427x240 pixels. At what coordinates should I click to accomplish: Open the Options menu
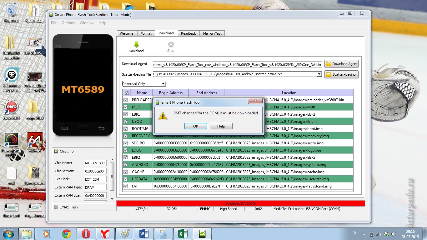pos(68,23)
